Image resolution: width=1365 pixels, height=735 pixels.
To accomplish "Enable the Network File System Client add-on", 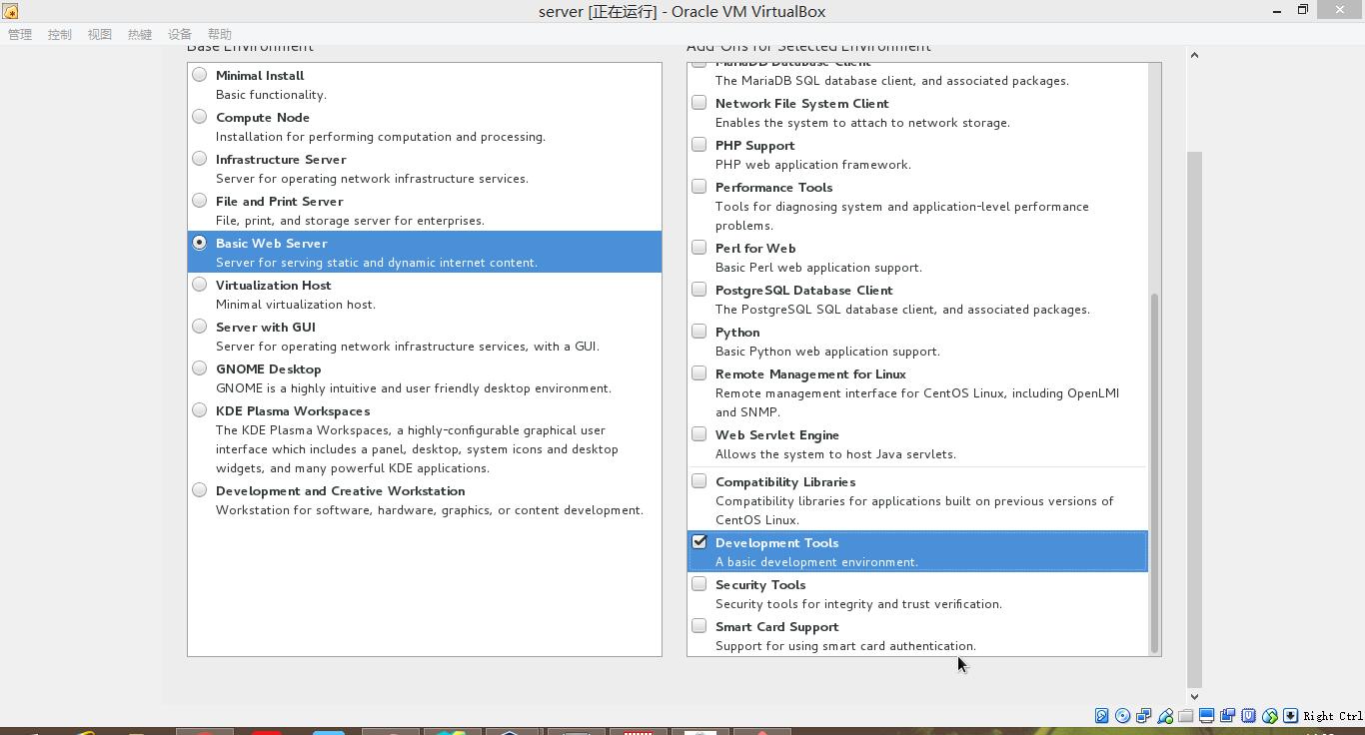I will 699,102.
